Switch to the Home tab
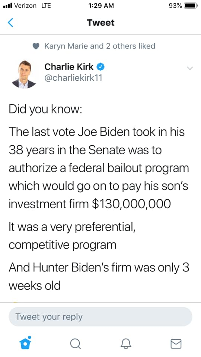 click(25, 342)
